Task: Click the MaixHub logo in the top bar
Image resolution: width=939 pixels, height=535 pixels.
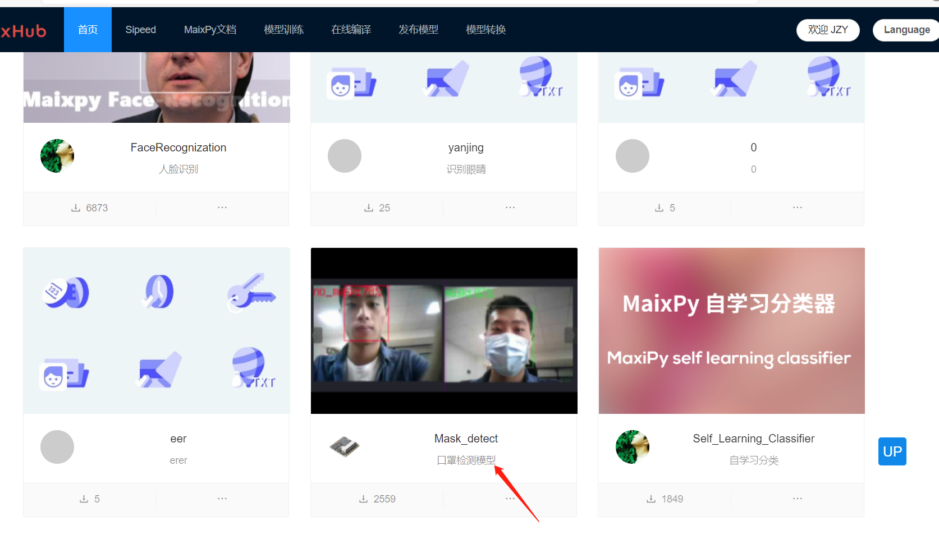Action: pyautogui.click(x=24, y=30)
